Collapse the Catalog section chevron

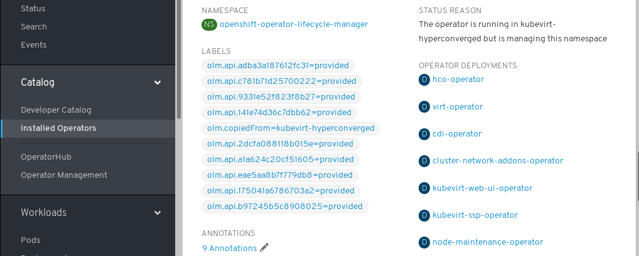158,83
